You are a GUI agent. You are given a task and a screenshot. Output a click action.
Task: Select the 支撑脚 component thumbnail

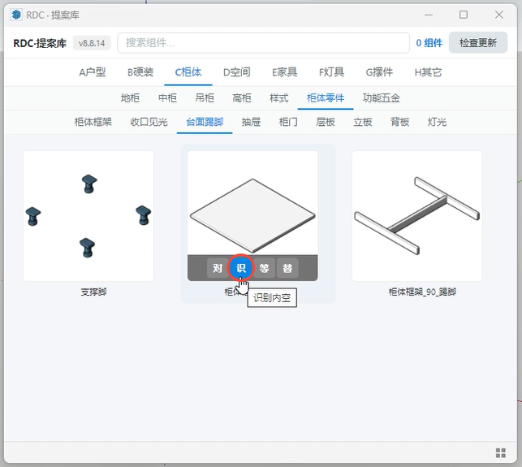(x=88, y=216)
